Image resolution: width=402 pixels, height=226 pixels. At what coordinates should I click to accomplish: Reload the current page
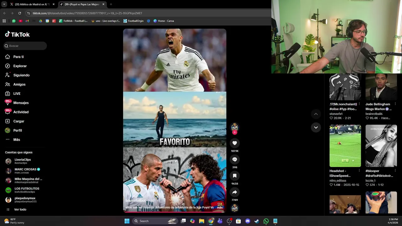pos(19,13)
